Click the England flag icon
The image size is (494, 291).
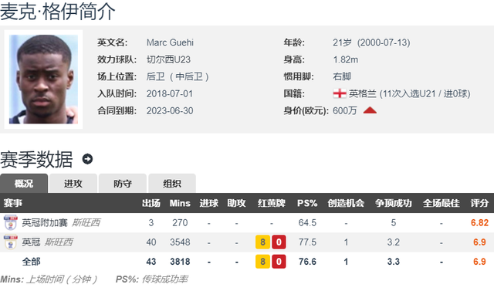340,93
